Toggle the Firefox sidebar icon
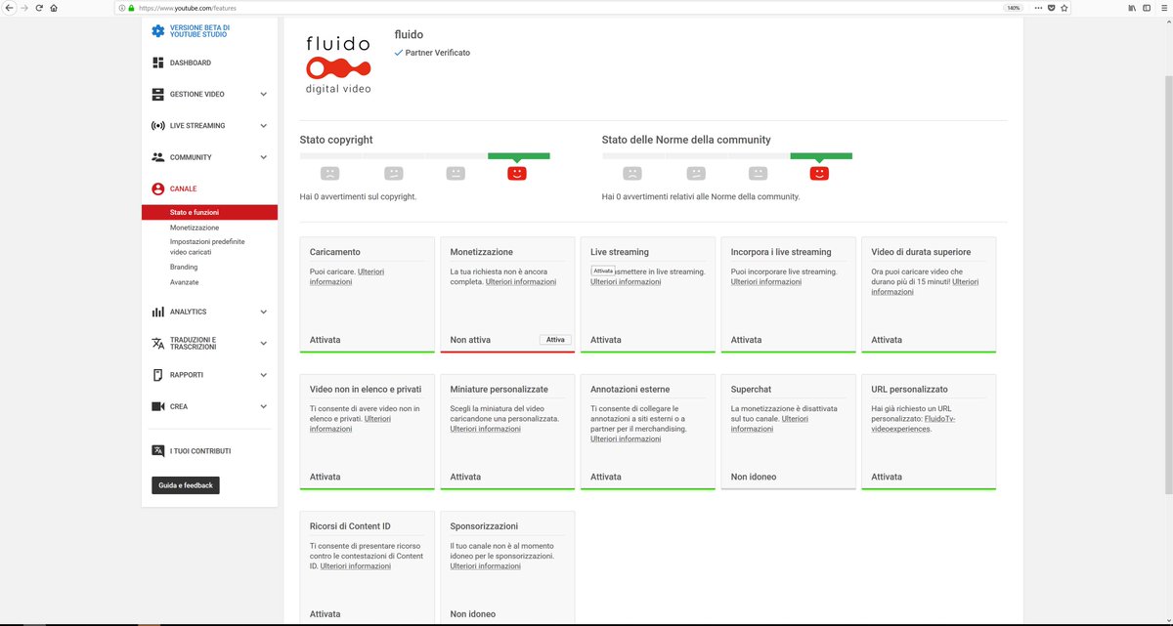Viewport: 1173px width, 626px height. 1146,8
